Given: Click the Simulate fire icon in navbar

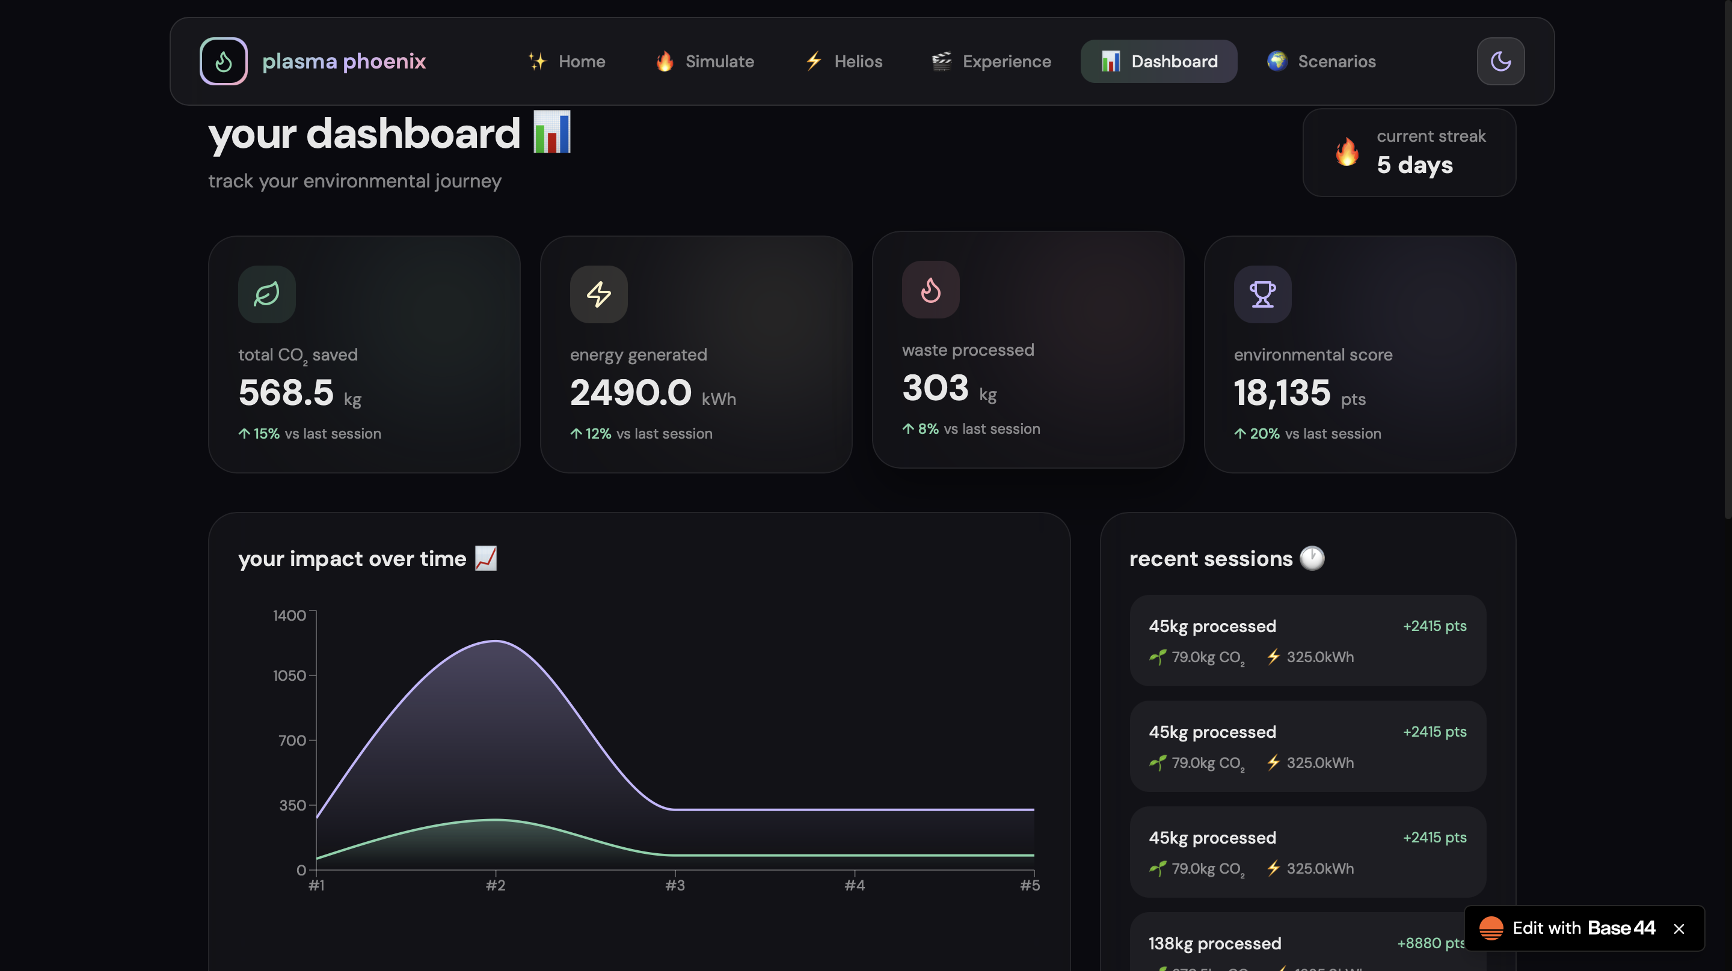Looking at the screenshot, I should 665,61.
